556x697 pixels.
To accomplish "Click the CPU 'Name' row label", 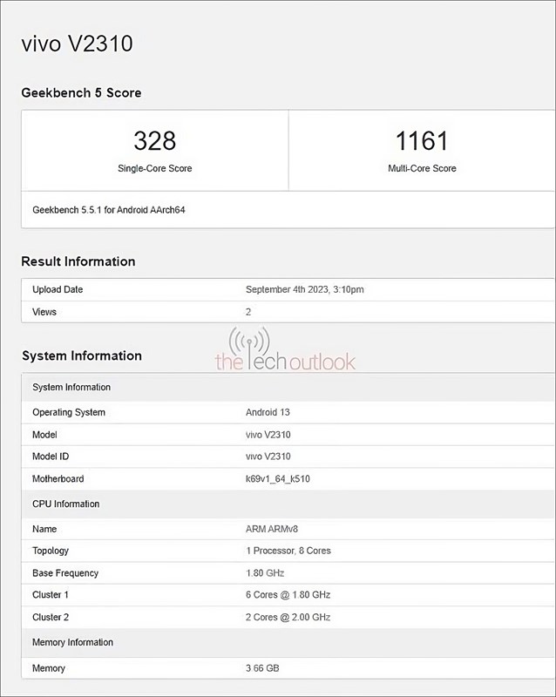I will pos(44,529).
